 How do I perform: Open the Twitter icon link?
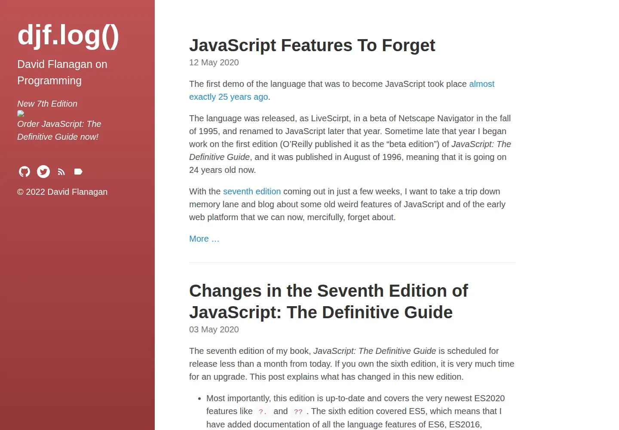tap(43, 172)
